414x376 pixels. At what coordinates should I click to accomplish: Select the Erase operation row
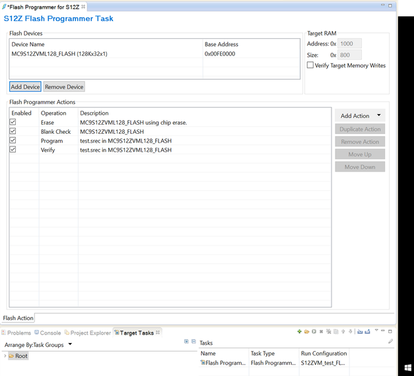[170, 123]
